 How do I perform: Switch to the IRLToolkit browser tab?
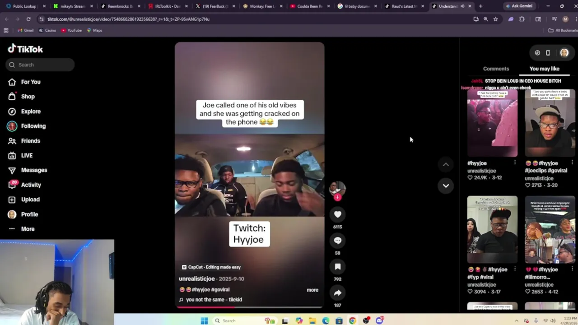pos(168,6)
